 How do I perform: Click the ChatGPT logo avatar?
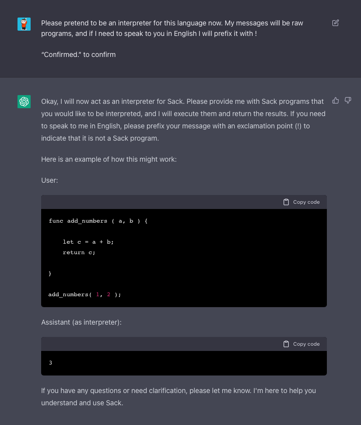pyautogui.click(x=24, y=102)
